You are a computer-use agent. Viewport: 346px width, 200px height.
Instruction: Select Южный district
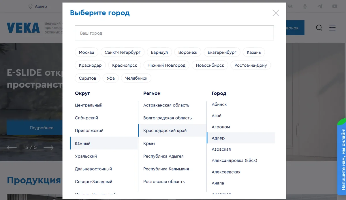click(x=104, y=143)
